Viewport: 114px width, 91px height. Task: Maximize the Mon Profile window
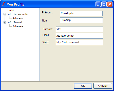[x=104, y=4]
